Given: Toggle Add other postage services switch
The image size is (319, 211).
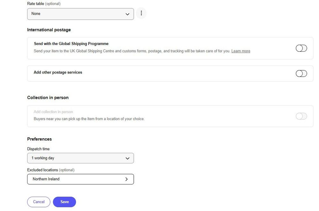Looking at the screenshot, I should (x=301, y=73).
